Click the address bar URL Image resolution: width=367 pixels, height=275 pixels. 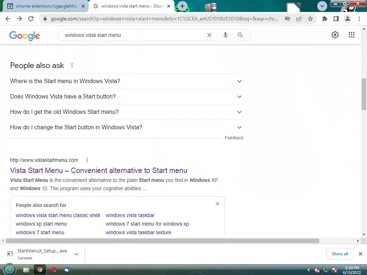pyautogui.click(x=164, y=19)
